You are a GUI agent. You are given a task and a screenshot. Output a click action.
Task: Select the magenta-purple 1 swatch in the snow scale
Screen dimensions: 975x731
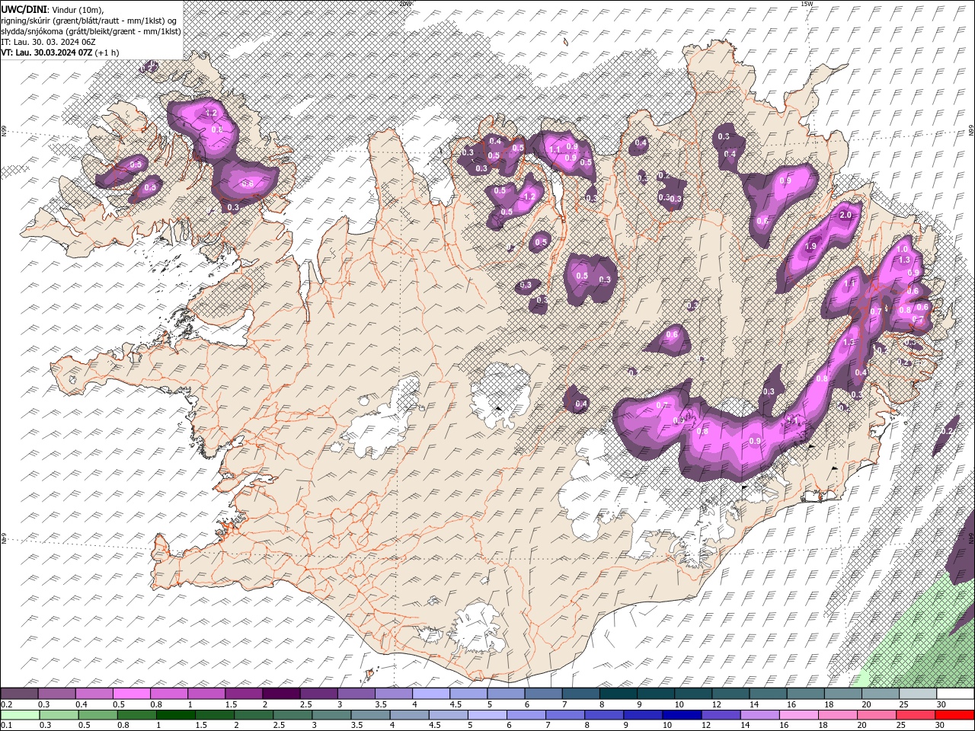click(206, 694)
